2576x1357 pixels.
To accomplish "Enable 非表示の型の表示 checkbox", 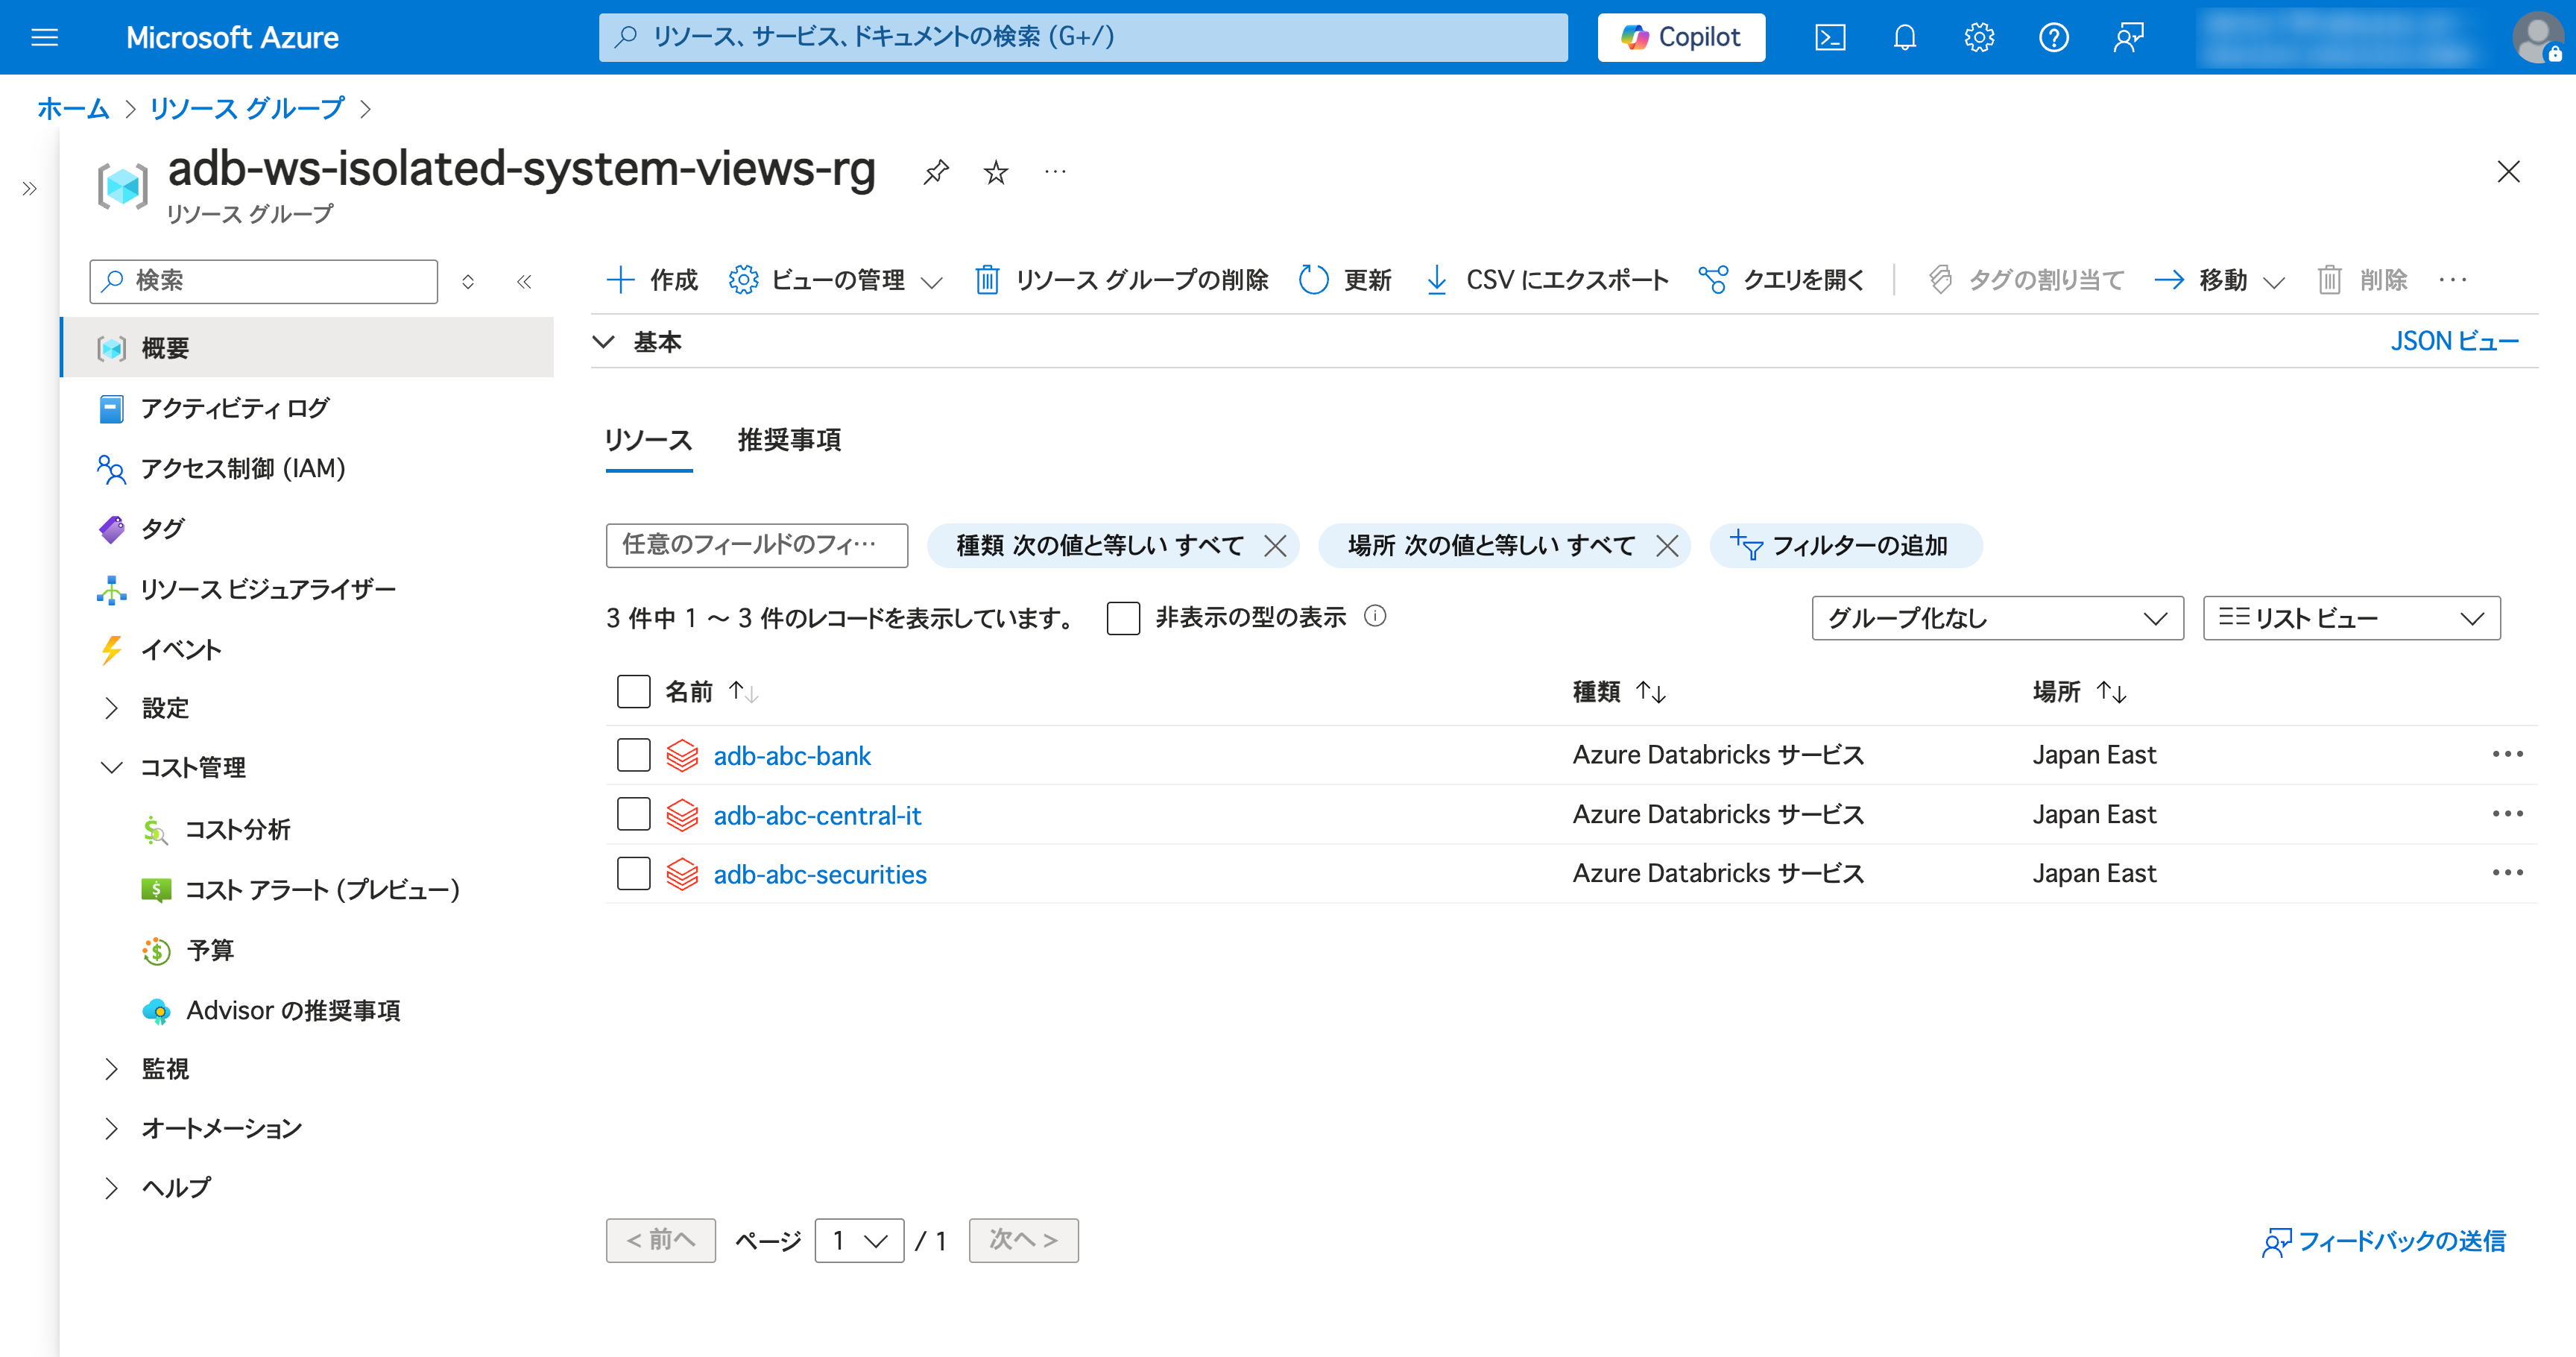I will [1123, 618].
